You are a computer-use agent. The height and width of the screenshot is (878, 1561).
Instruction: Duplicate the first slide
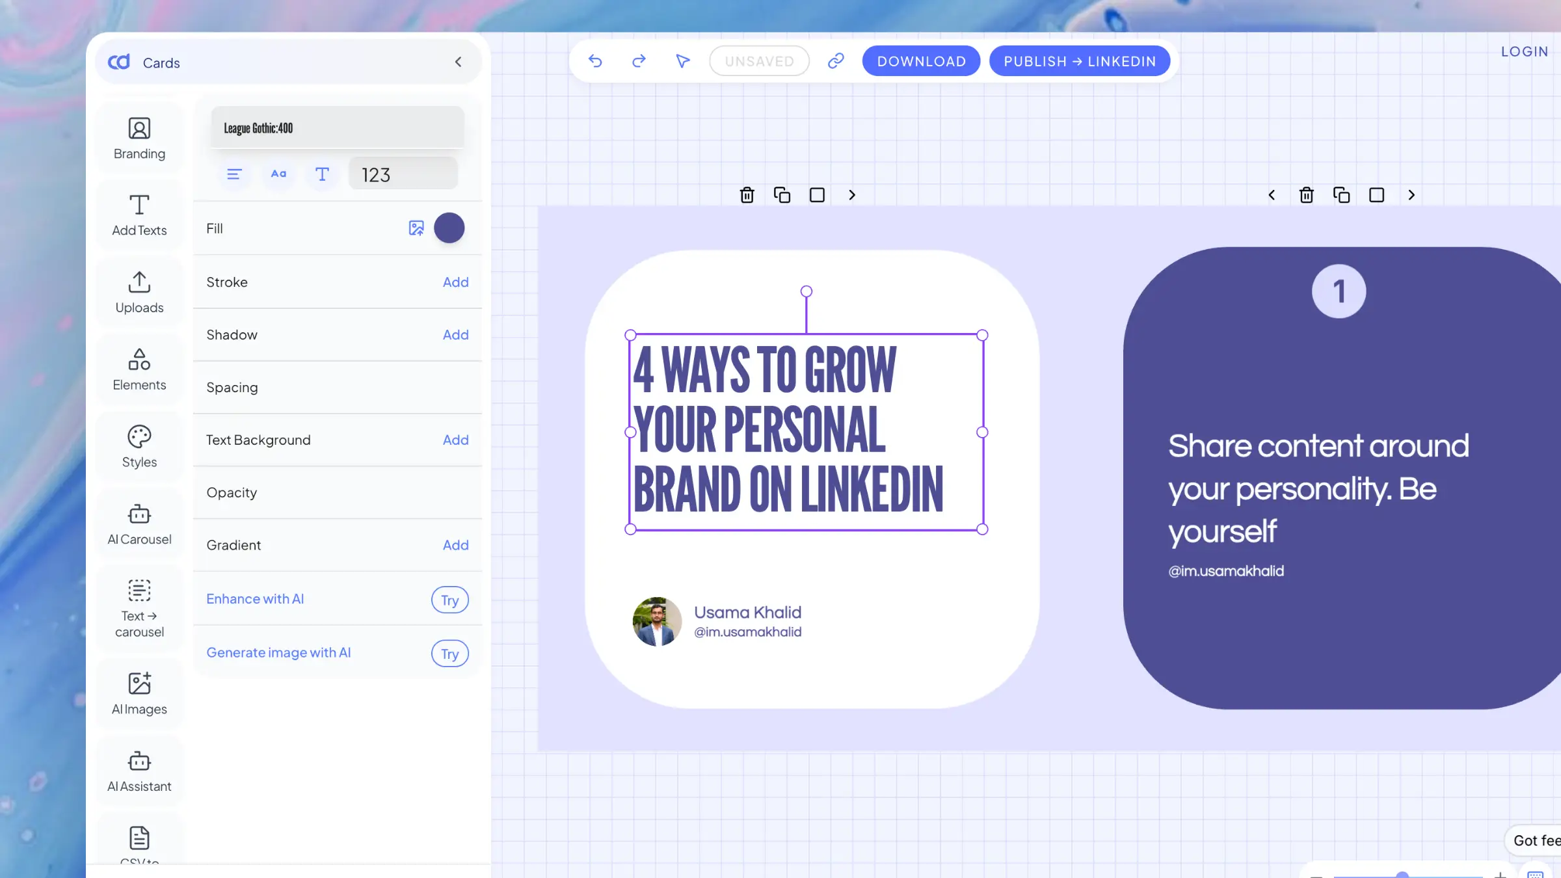click(x=782, y=195)
